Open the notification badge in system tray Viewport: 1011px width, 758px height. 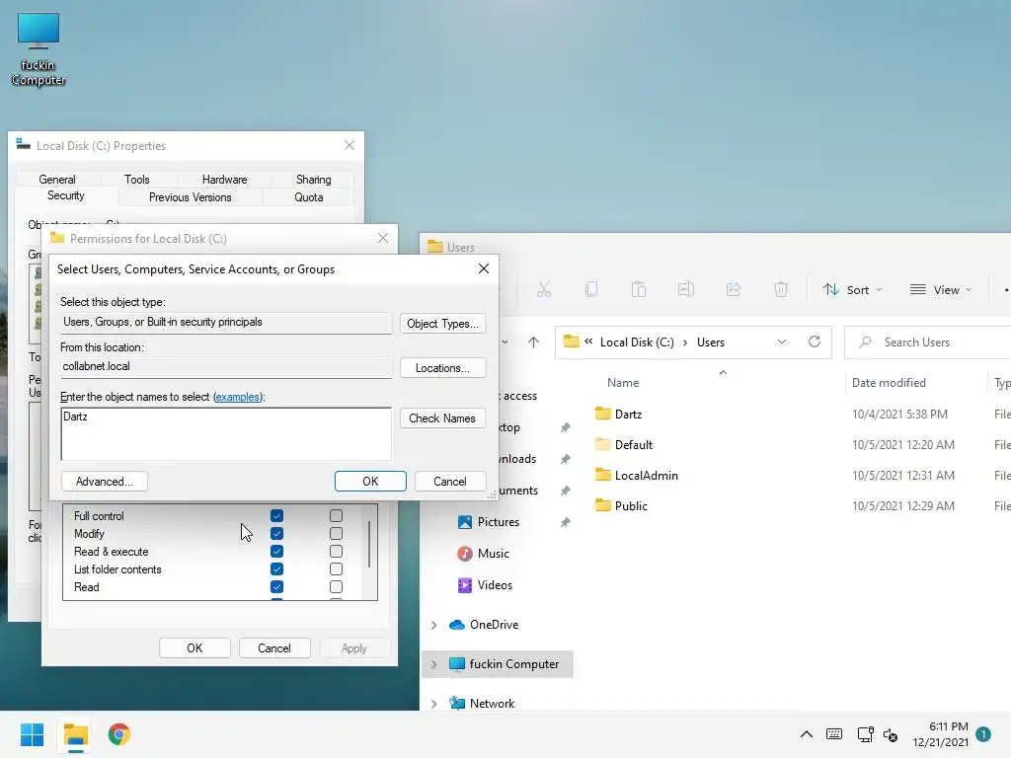point(983,733)
